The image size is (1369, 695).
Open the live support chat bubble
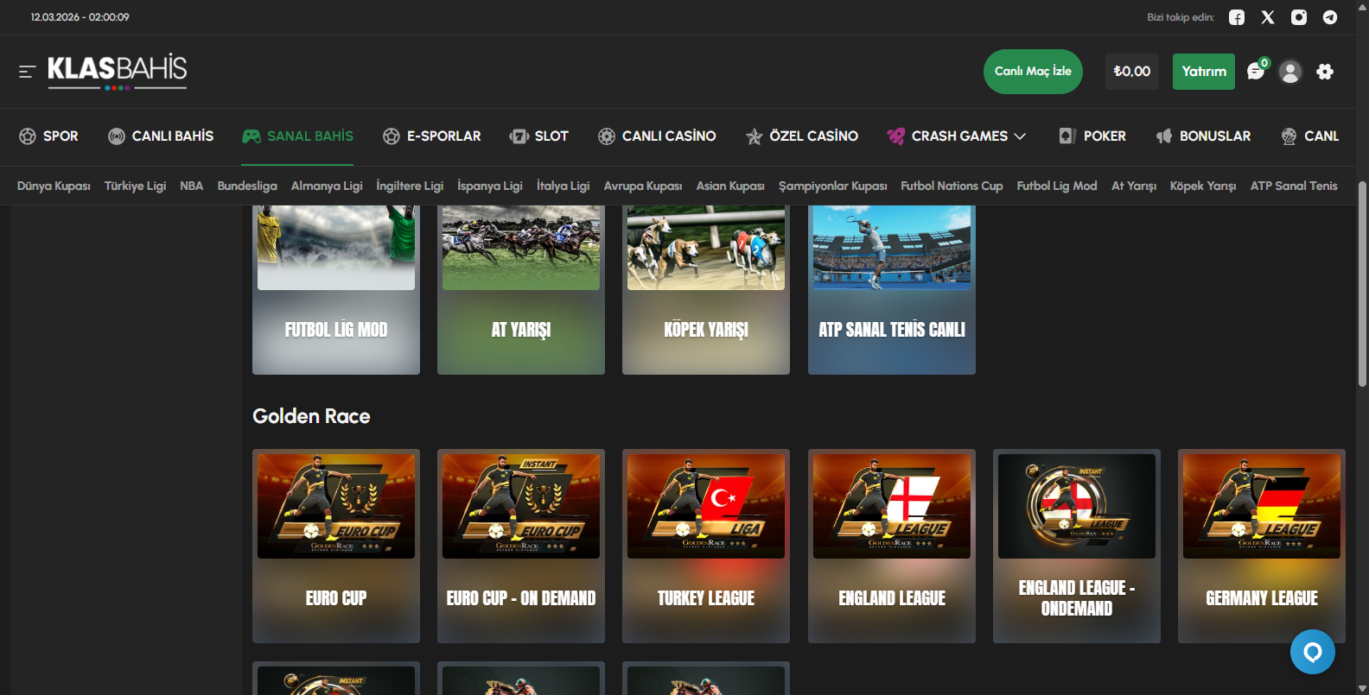(1312, 652)
